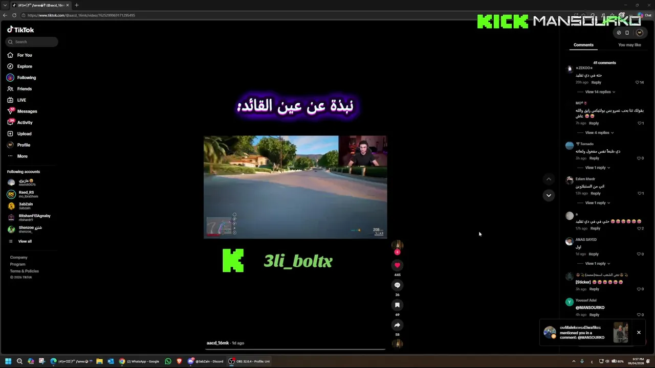Open File Explorer from the taskbar

click(x=99, y=361)
